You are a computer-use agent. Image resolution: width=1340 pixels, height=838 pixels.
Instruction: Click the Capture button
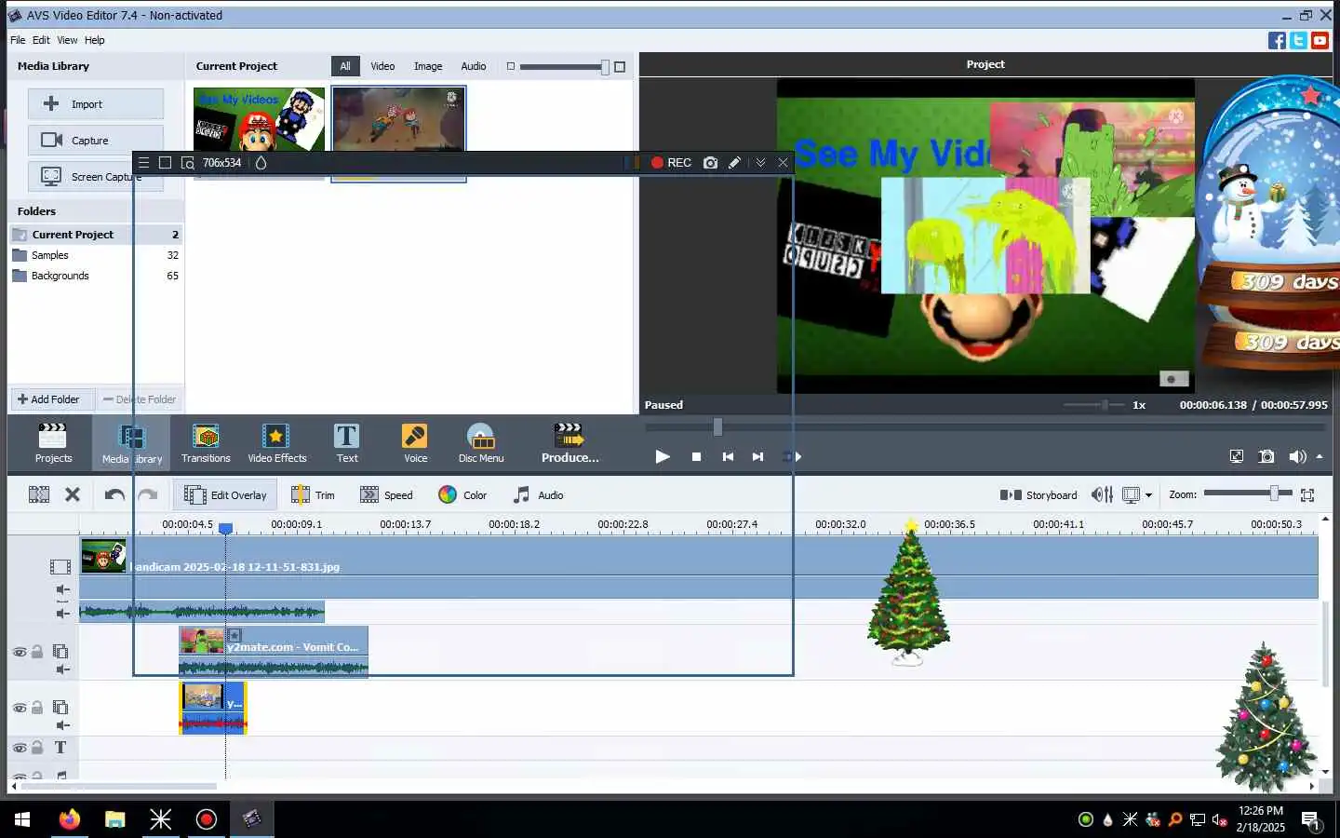pos(96,140)
